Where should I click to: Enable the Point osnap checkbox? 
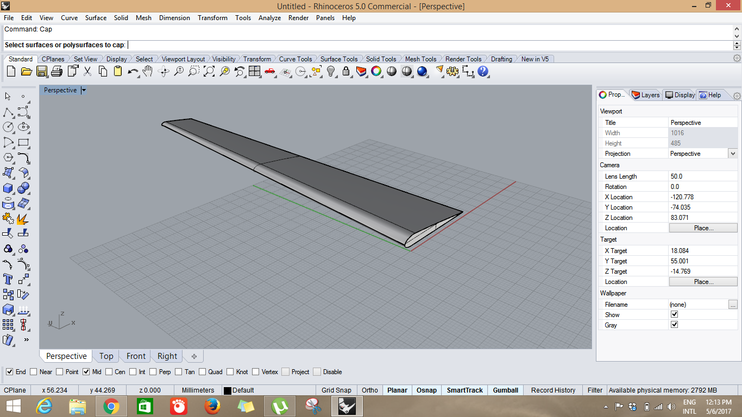click(x=60, y=372)
